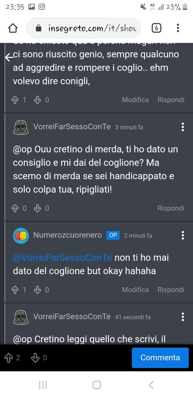The image size is (193, 397).
Task: Downvote the 'cretino di merda' comment
Action: click(38, 208)
